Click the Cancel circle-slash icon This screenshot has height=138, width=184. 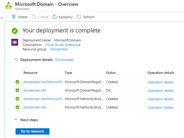(34, 17)
